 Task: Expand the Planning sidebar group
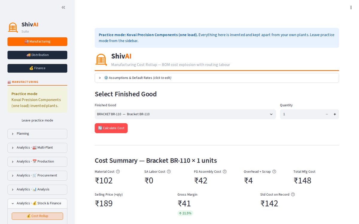click(37, 134)
